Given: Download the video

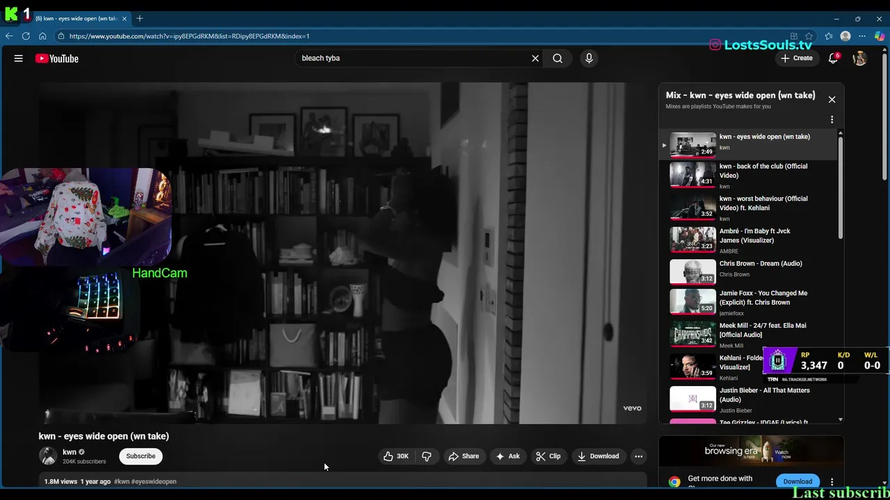Looking at the screenshot, I should [x=598, y=456].
